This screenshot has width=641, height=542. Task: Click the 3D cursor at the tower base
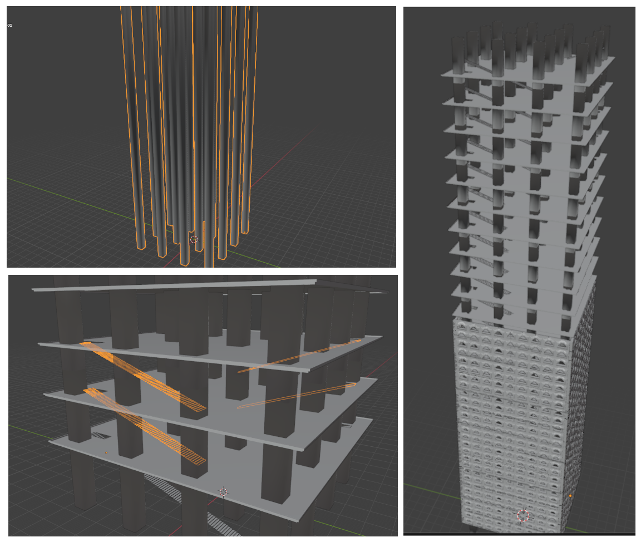(x=523, y=516)
